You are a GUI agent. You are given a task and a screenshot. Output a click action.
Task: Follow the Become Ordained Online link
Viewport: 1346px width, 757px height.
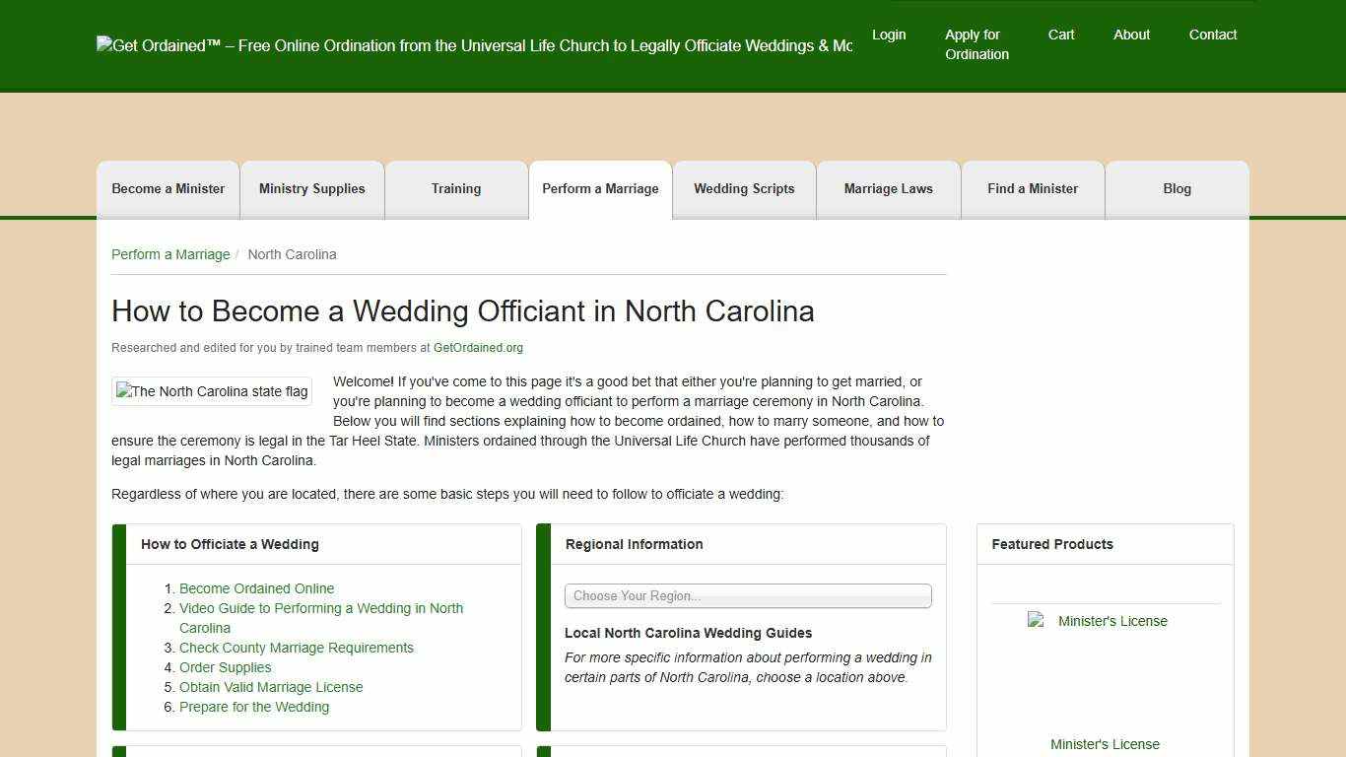256,588
